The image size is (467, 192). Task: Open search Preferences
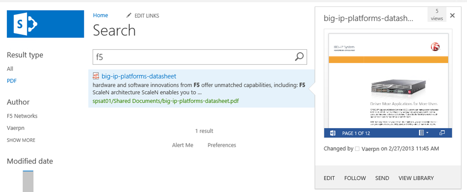click(222, 145)
